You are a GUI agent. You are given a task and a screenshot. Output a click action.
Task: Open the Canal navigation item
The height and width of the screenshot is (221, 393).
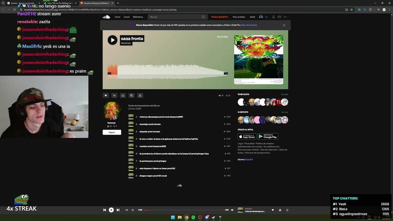pos(126,17)
